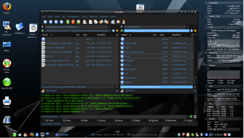
Task: Open the Window menu
Action: tap(104, 16)
